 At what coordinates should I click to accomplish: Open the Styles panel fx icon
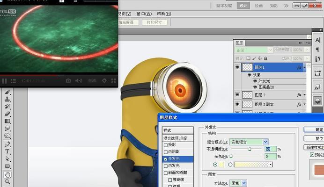(x=317, y=87)
